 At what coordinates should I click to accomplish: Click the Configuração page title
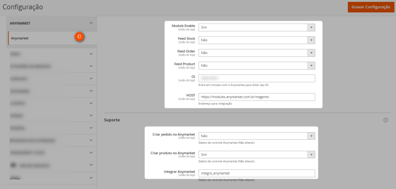click(23, 7)
